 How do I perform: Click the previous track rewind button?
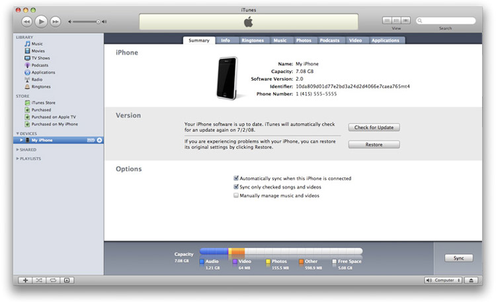27,22
